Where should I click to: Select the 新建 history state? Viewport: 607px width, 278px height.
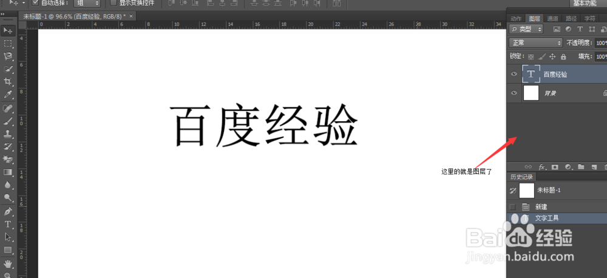click(557, 207)
